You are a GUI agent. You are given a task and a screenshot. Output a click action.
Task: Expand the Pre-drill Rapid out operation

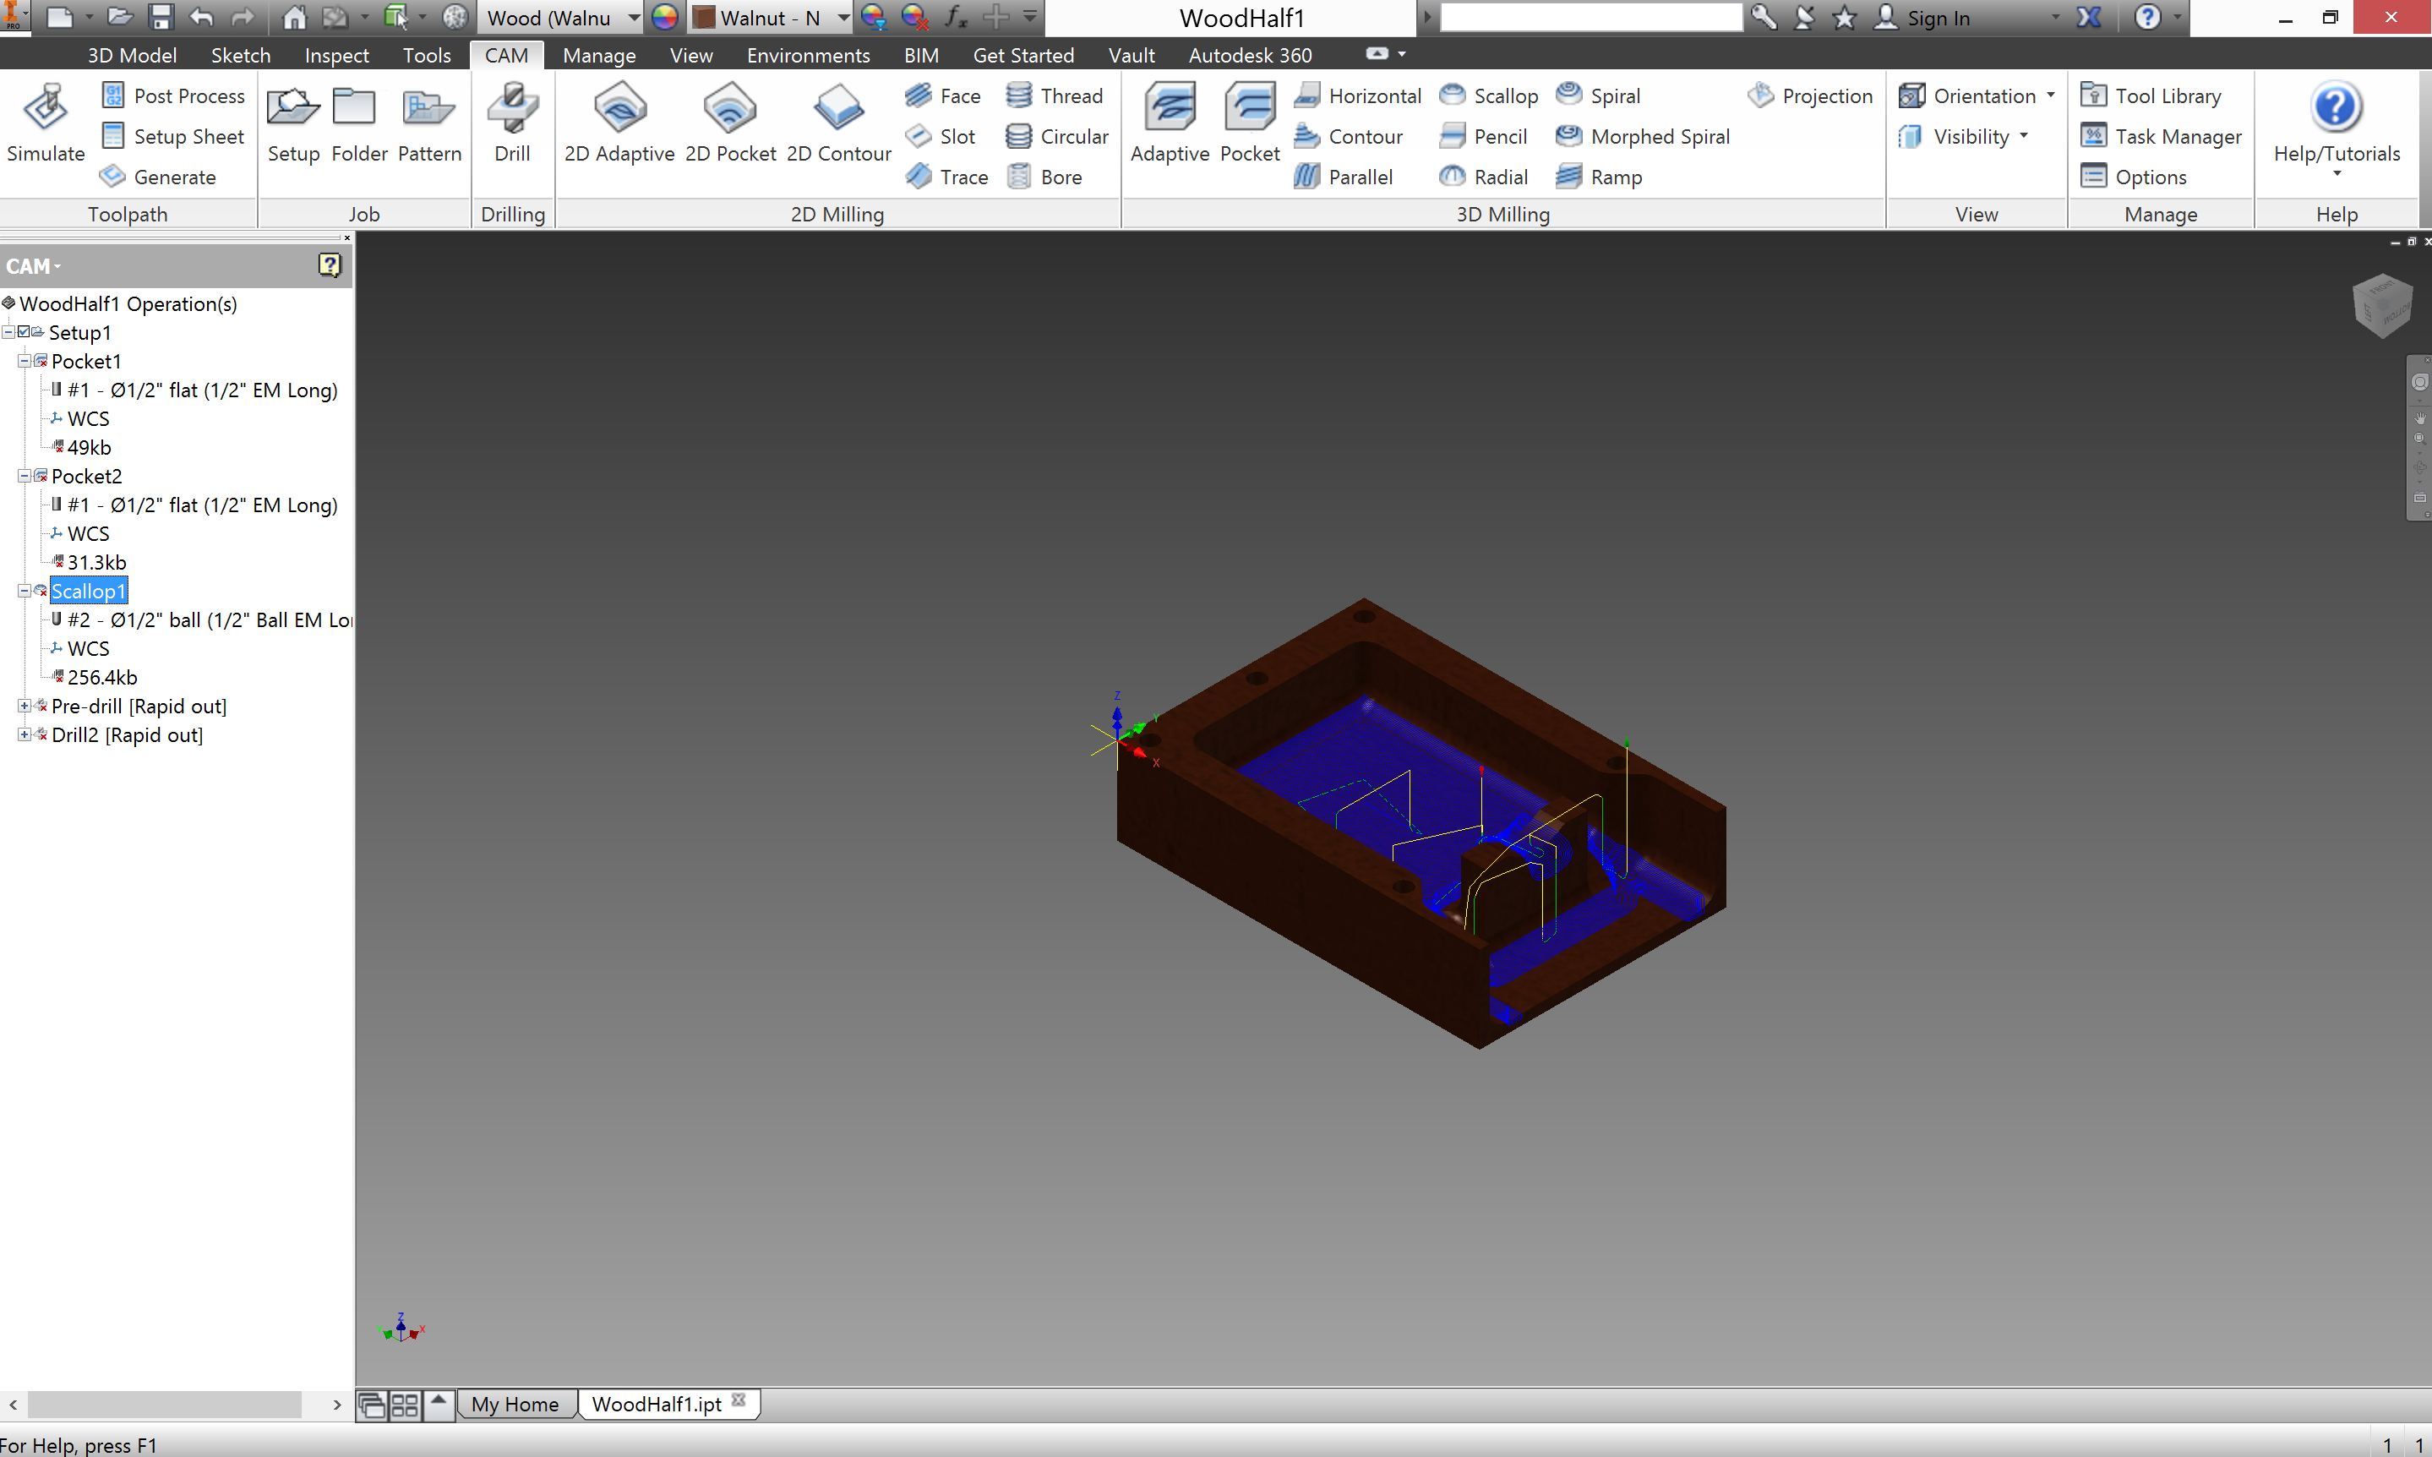14,706
